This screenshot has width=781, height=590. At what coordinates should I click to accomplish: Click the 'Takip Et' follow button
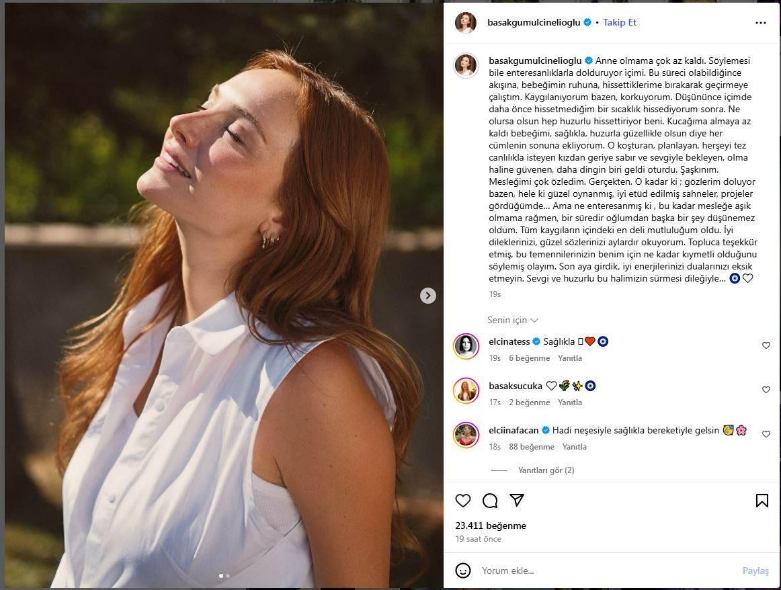[619, 22]
